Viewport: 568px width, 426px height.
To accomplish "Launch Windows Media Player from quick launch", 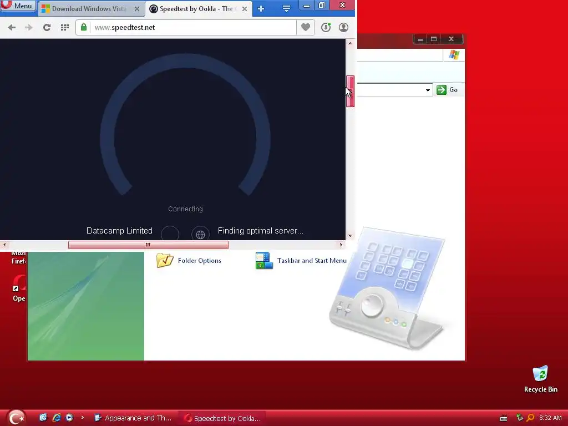I will click(69, 418).
